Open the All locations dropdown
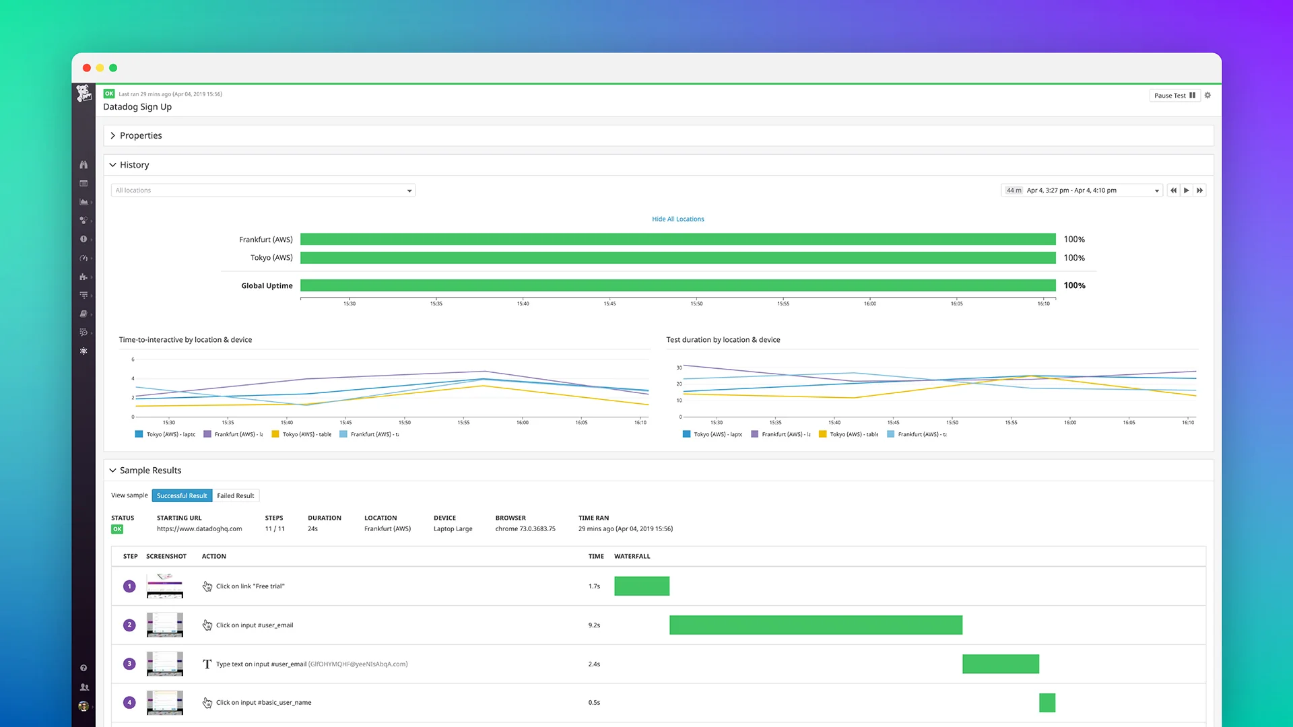This screenshot has height=727, width=1293. click(x=263, y=190)
